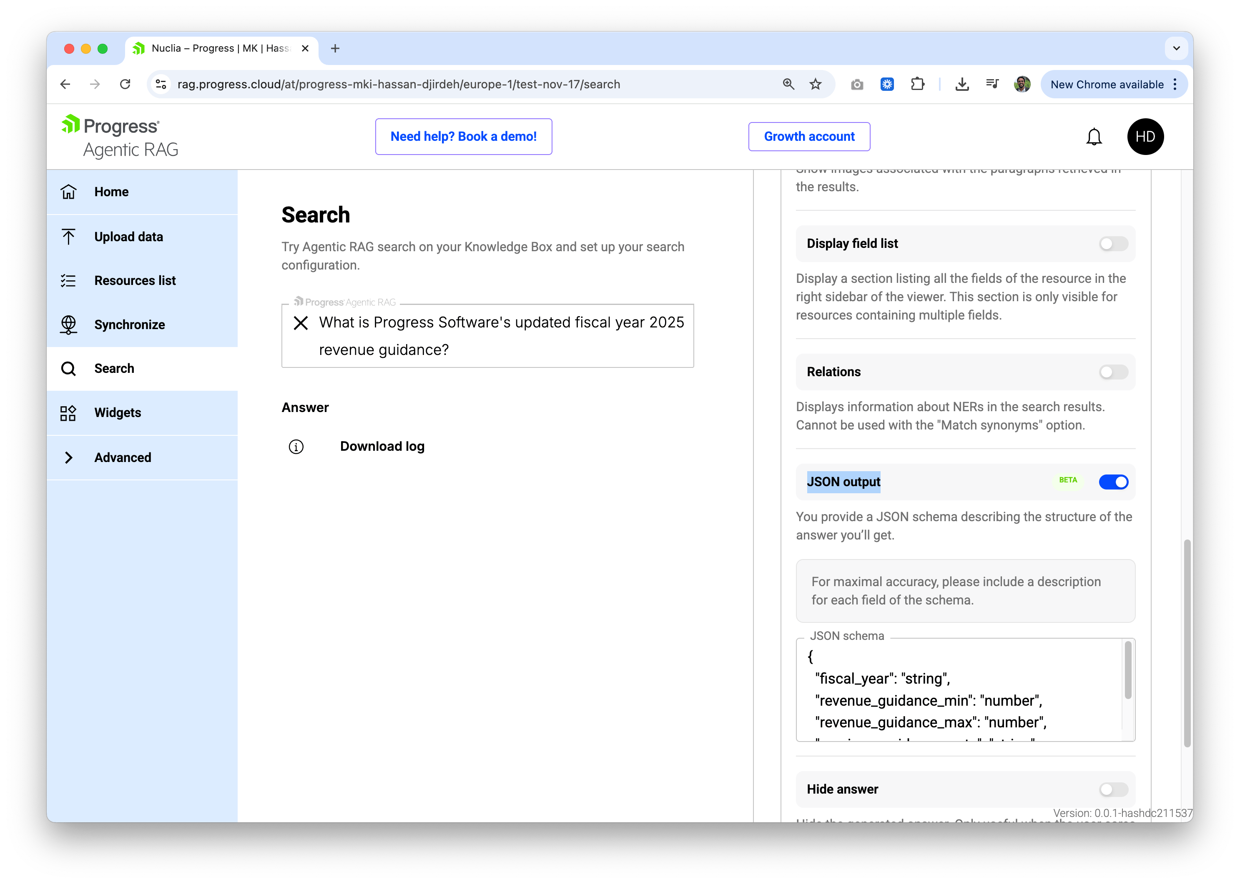
Task: Click the Download log link
Action: pyautogui.click(x=382, y=447)
